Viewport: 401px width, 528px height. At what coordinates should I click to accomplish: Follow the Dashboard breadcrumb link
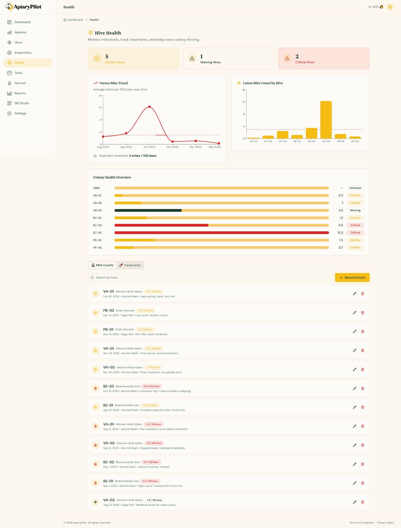pos(73,20)
